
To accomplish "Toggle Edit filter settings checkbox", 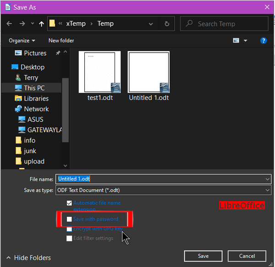I will coord(69,238).
